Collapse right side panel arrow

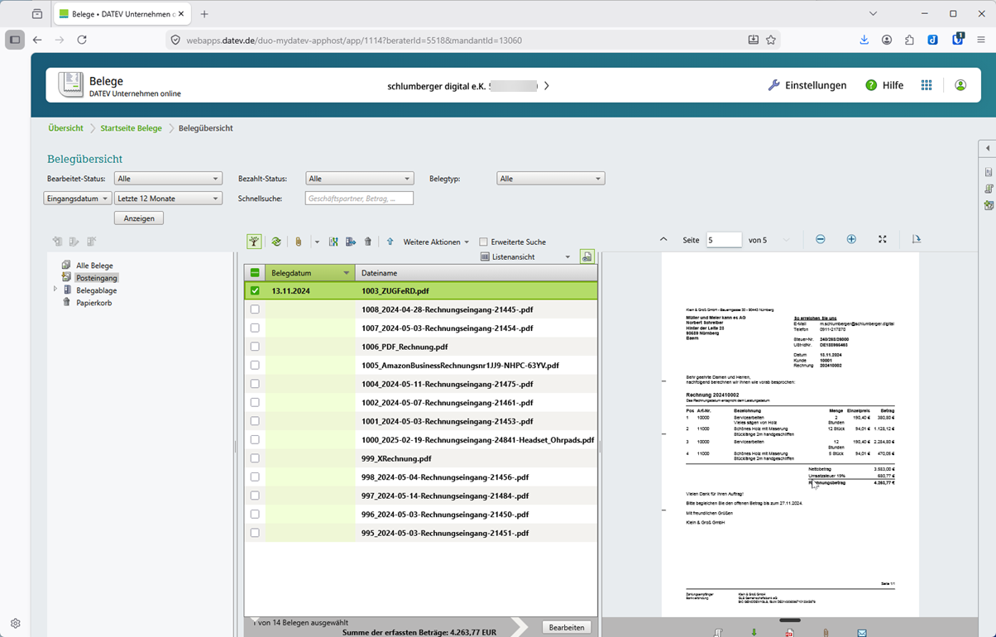click(988, 148)
